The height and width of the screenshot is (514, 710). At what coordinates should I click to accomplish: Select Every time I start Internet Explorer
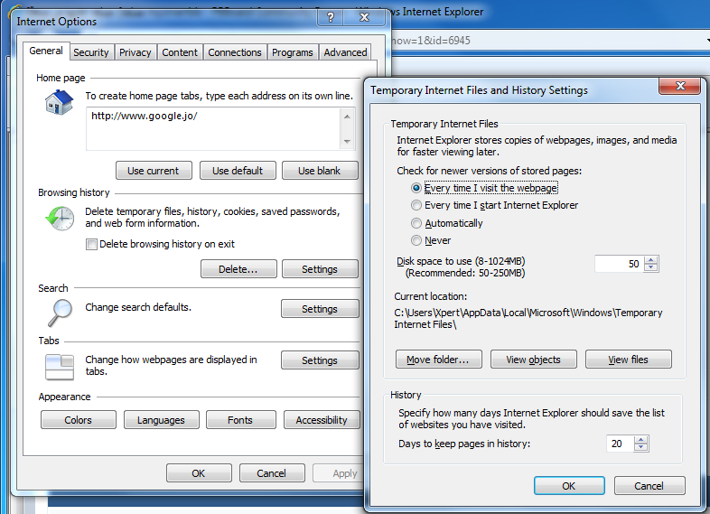click(x=416, y=206)
